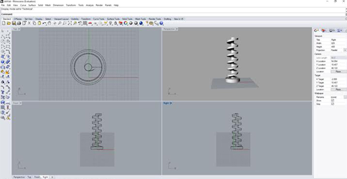The image size is (347, 179).
Task: Select the Control point curve tool
Action: tap(8, 36)
